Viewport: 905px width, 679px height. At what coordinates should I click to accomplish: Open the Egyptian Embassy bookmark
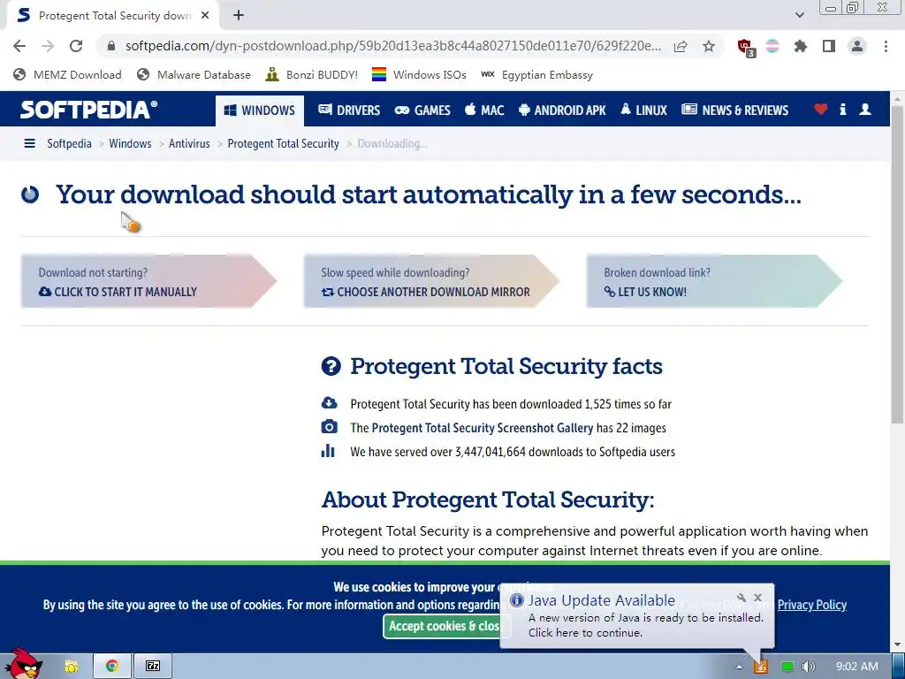pos(536,74)
